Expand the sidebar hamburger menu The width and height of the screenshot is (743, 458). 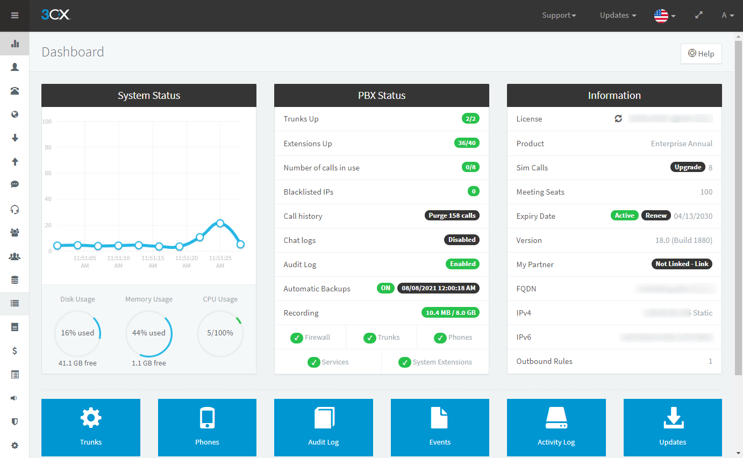pos(15,15)
